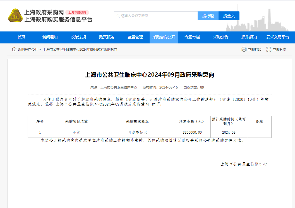Viewport: 295px width, 208px height.
Task: Click the source text 来源：上海市公共卫生临床中心
Action: pos(114,87)
